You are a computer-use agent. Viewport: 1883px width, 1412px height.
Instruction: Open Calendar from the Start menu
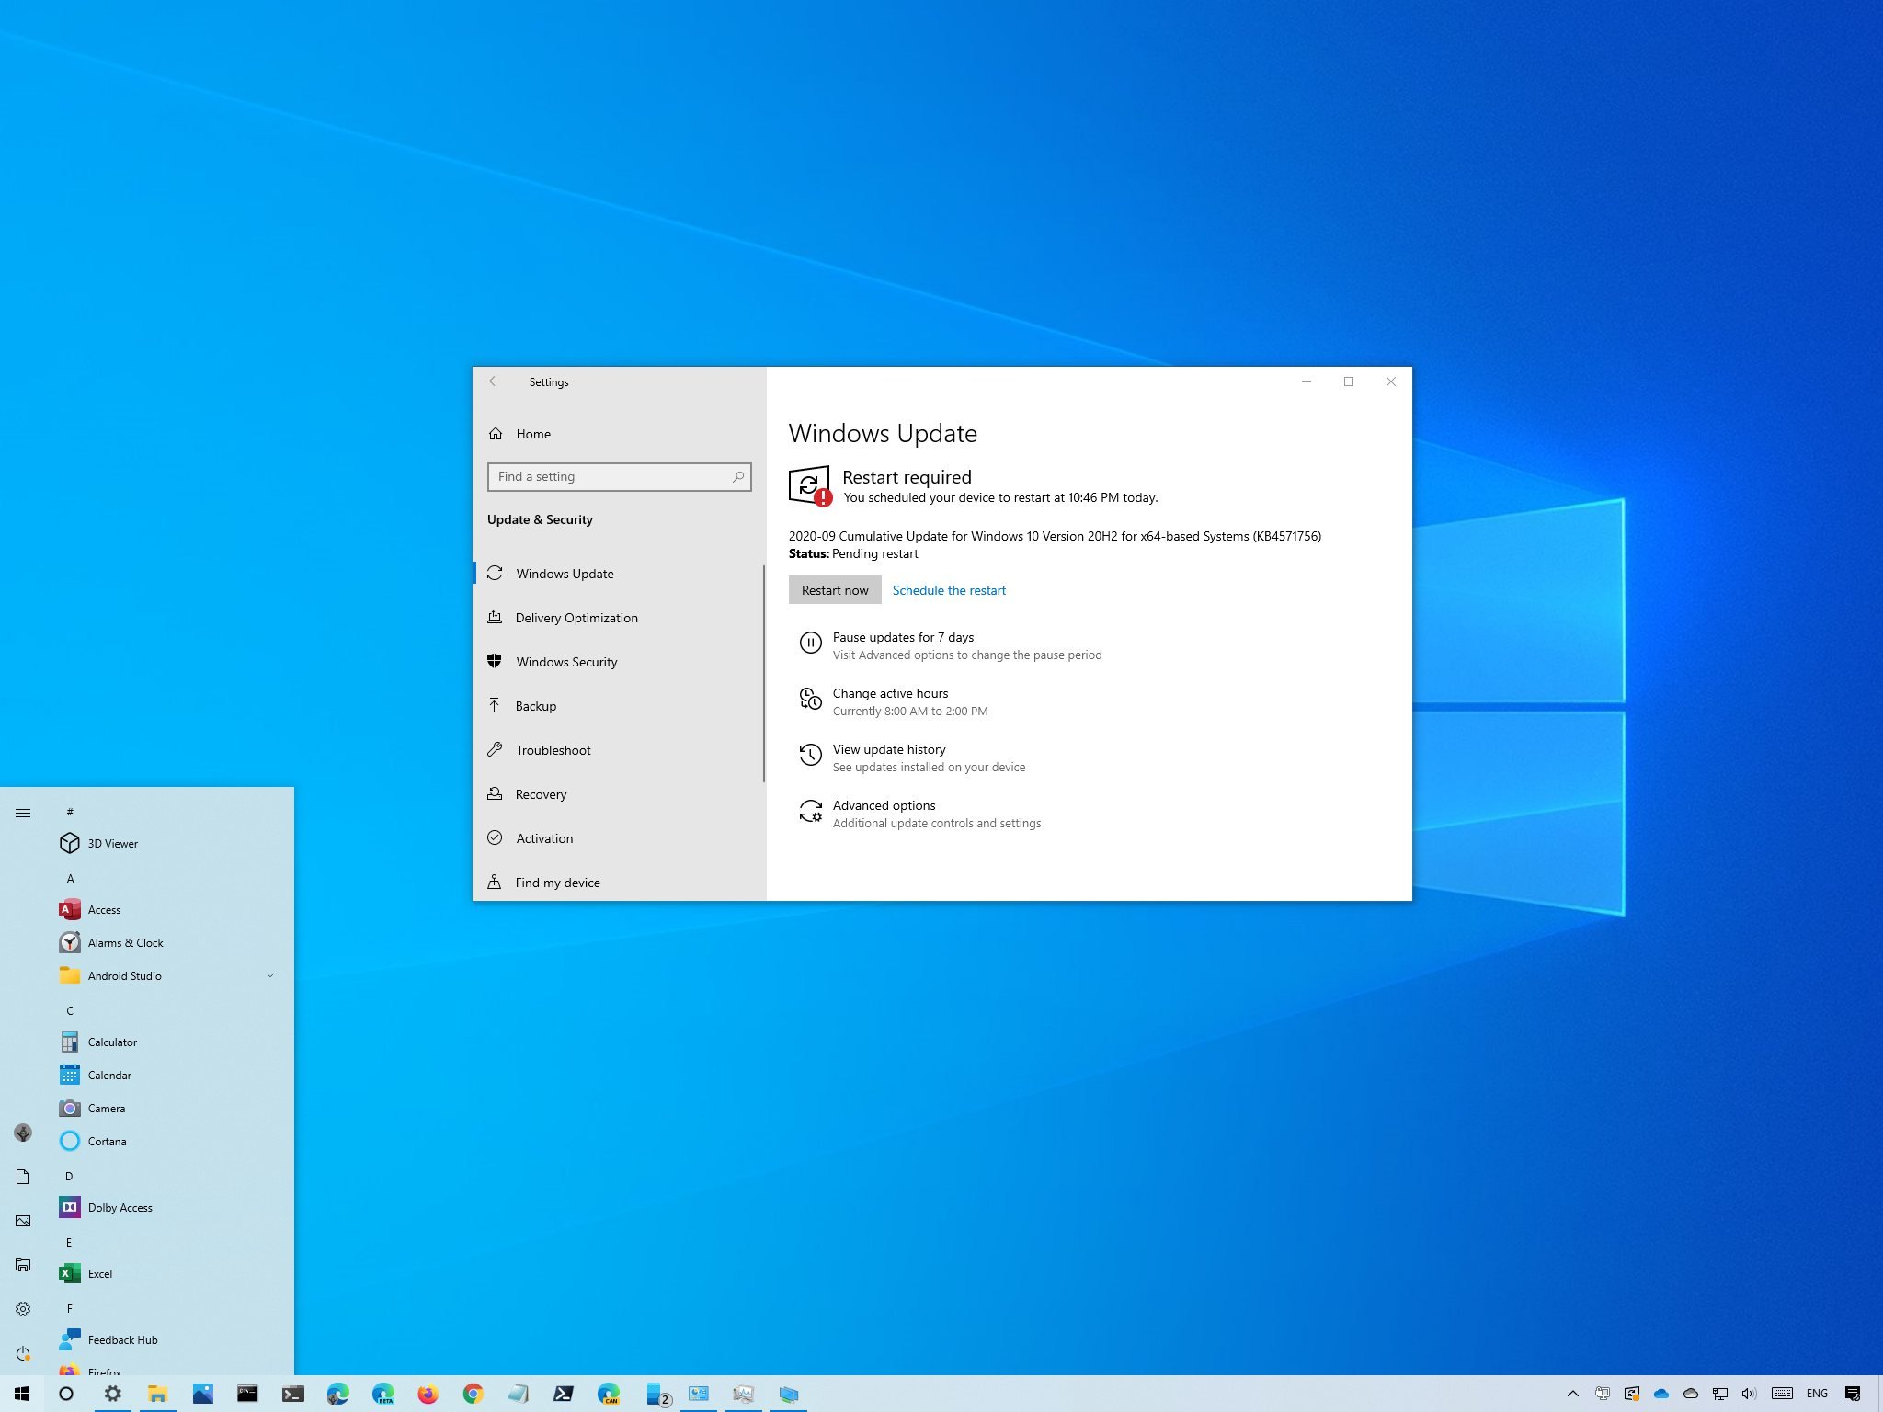click(169, 1075)
